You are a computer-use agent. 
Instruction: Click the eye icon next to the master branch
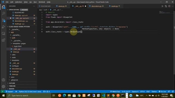16,91
